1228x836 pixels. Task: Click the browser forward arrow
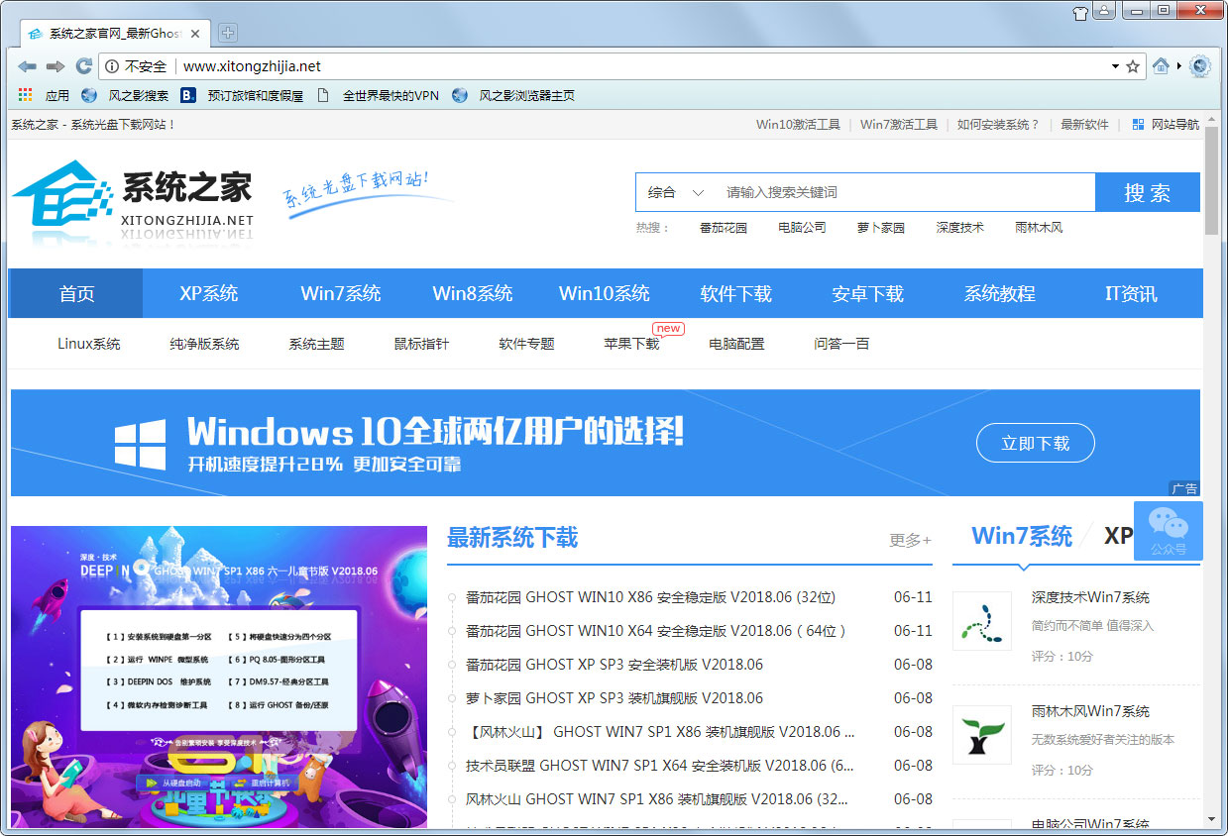pos(56,66)
